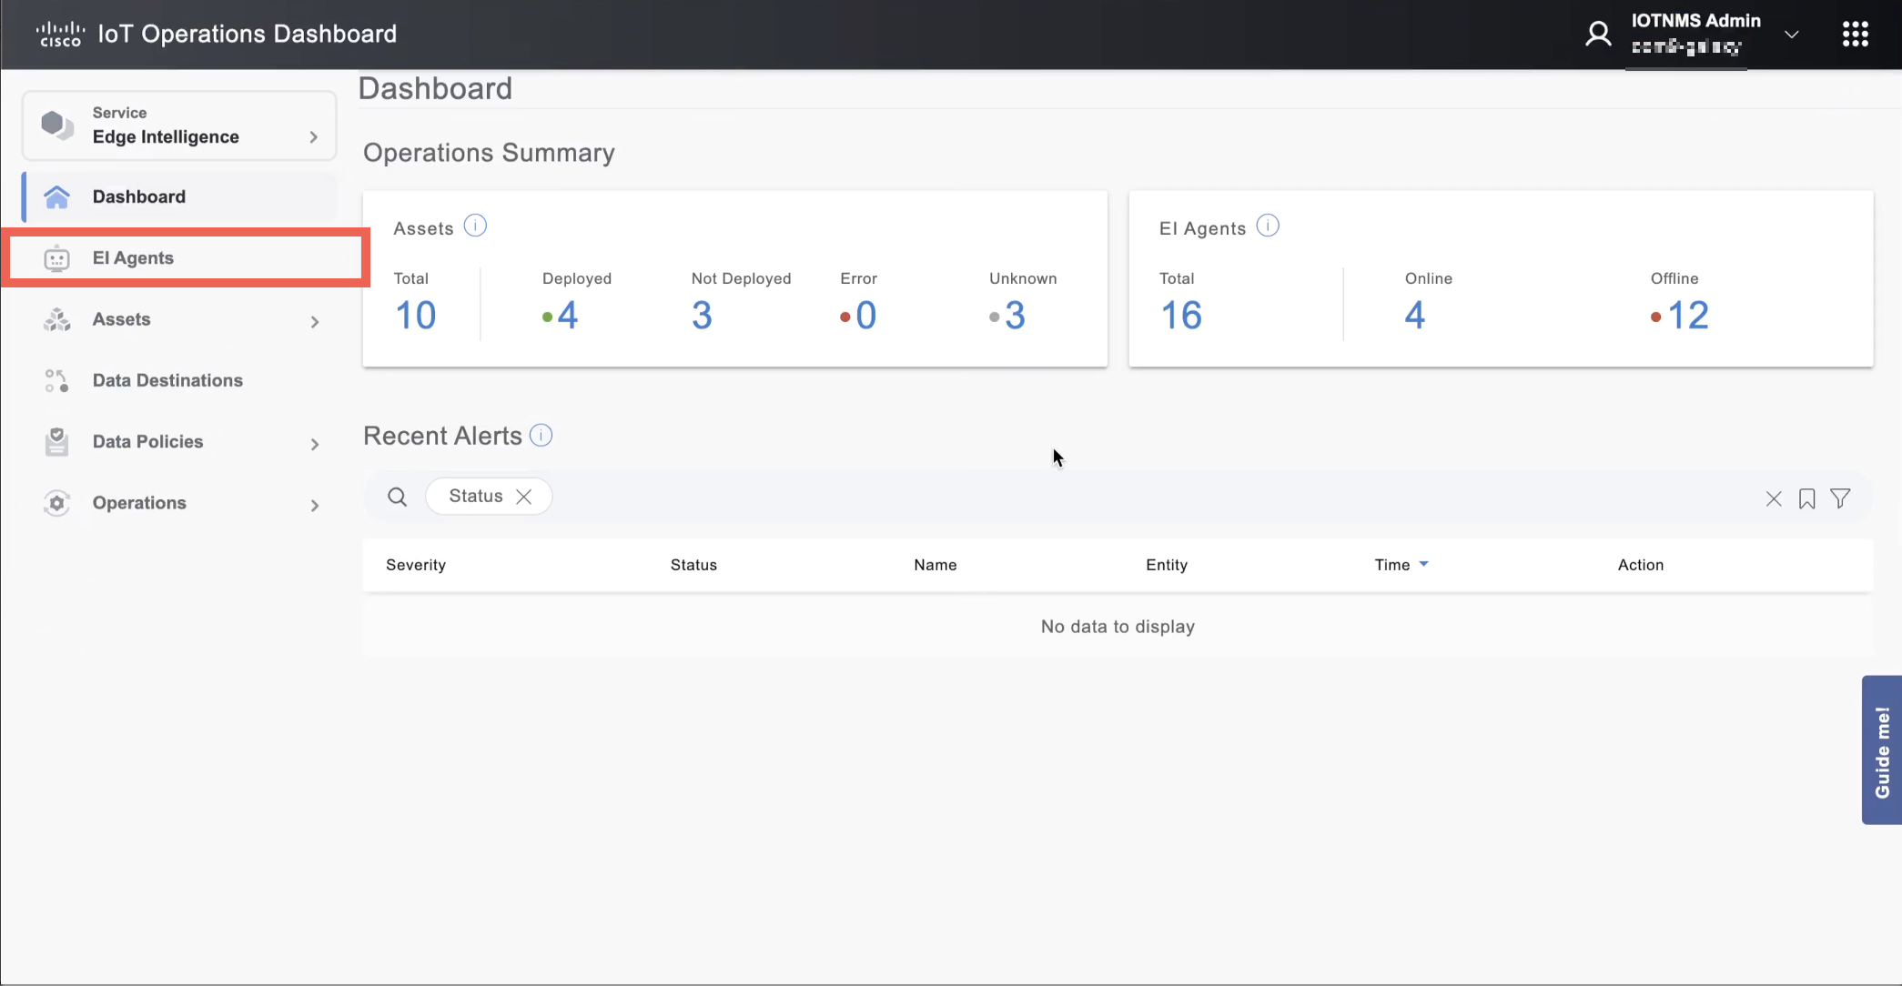The width and height of the screenshot is (1902, 986).
Task: Click the Status filter chip label
Action: click(x=475, y=496)
